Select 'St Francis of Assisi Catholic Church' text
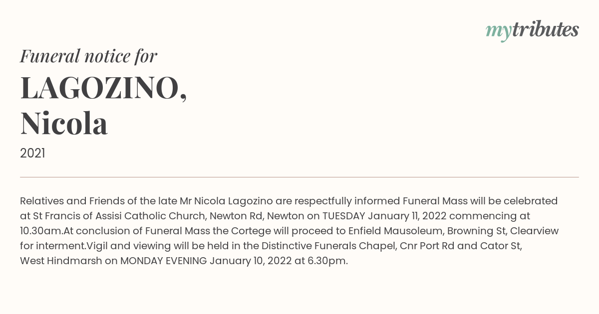Screen dimensions: 599x314 point(119,216)
